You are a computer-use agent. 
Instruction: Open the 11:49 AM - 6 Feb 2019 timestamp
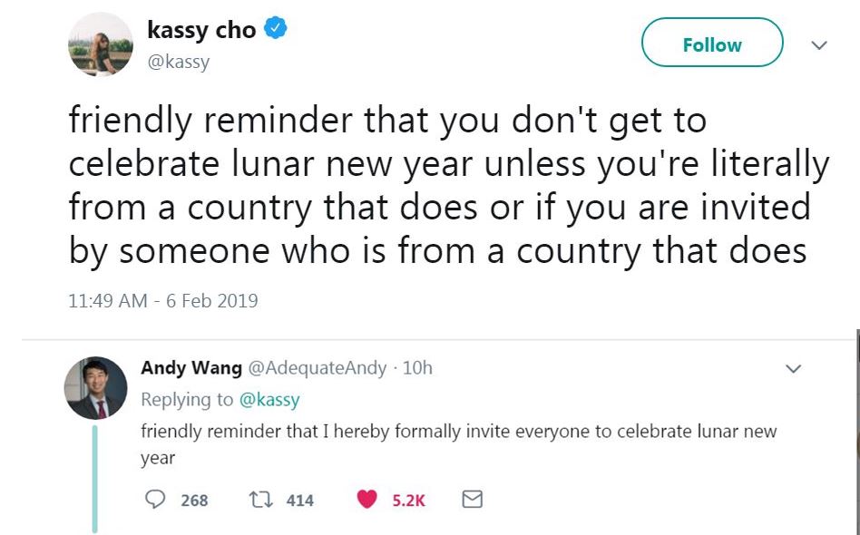click(x=163, y=301)
